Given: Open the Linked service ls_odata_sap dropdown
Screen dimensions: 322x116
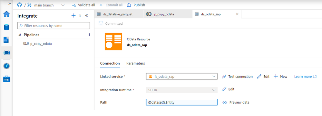Looking at the screenshot, I should click(182, 77).
